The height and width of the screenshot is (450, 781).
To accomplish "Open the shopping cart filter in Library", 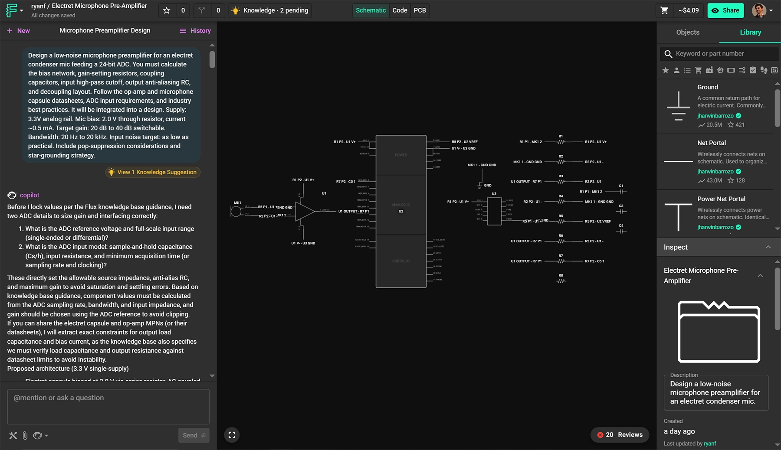I will coord(699,70).
